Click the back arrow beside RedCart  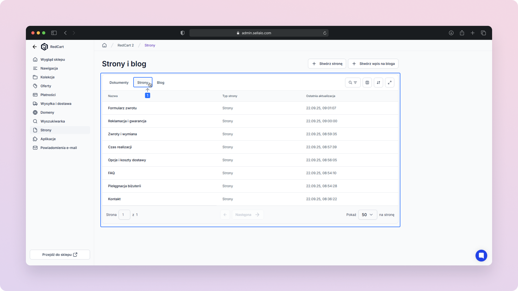coord(35,47)
